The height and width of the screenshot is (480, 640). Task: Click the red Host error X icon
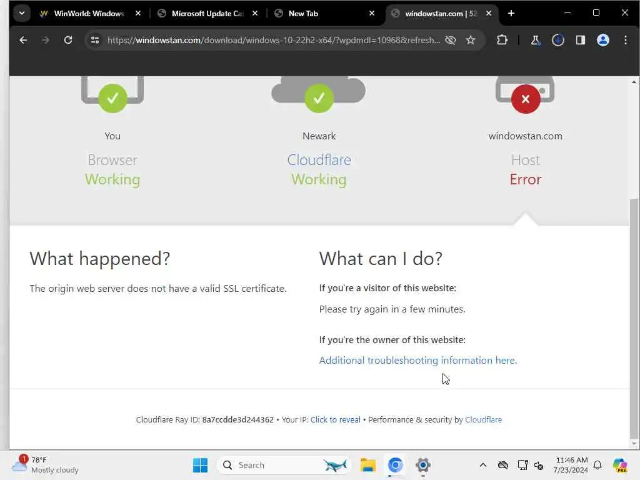(525, 99)
